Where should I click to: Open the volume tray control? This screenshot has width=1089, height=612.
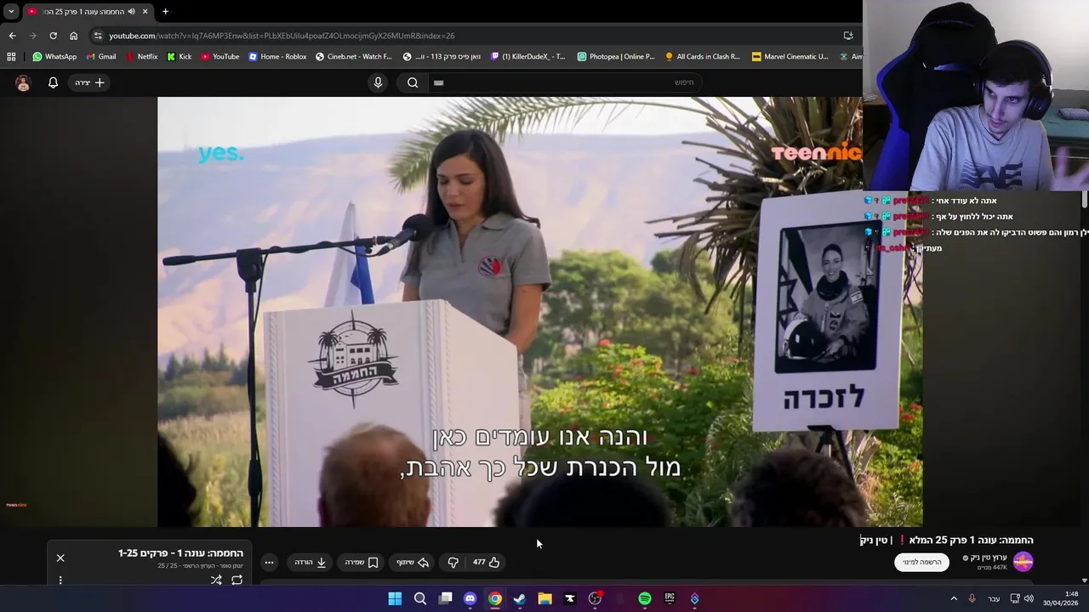[x=1029, y=598]
